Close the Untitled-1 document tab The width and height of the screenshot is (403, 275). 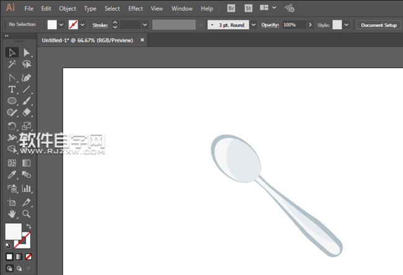(x=142, y=40)
